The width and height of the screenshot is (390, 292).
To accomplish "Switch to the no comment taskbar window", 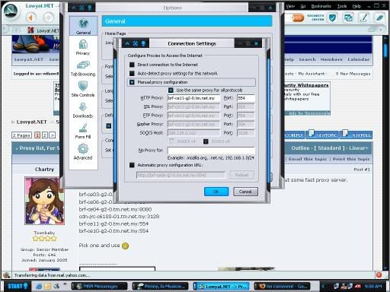I will [x=283, y=287].
